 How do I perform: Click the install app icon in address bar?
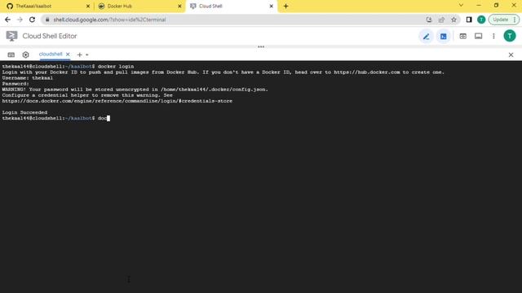pos(429,20)
